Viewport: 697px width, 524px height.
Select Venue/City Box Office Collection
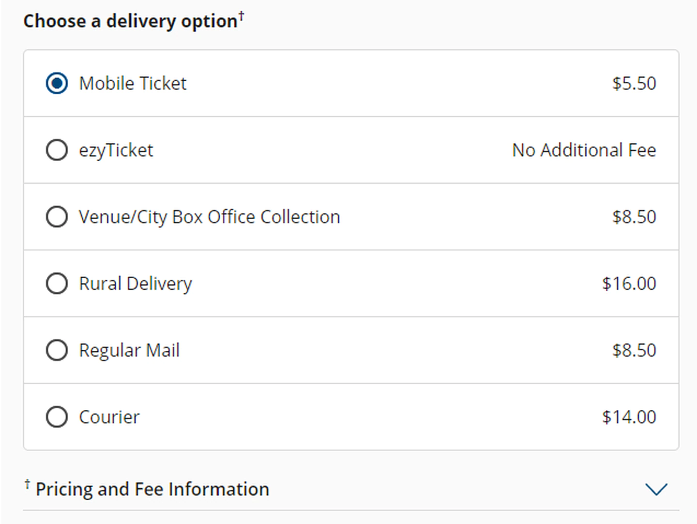click(57, 217)
